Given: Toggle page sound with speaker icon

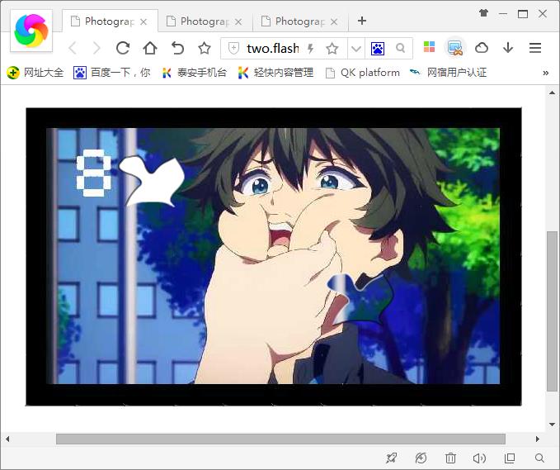Looking at the screenshot, I should 479,458.
